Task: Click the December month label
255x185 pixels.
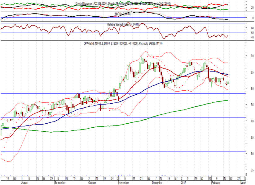Action: pyautogui.click(x=157, y=183)
